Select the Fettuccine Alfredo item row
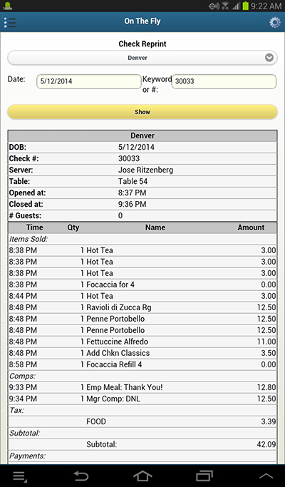285x487 pixels. (142, 342)
